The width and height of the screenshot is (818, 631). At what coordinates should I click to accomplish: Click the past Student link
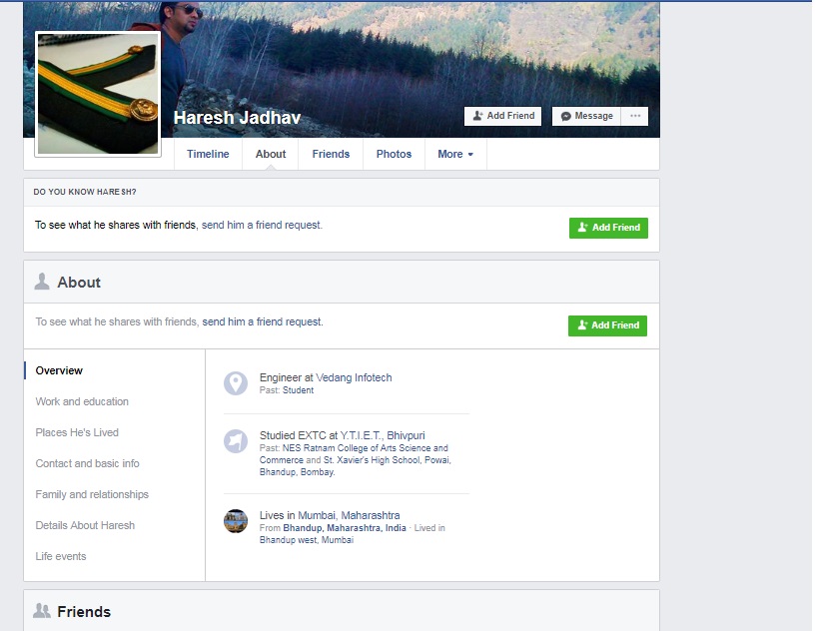tap(298, 390)
